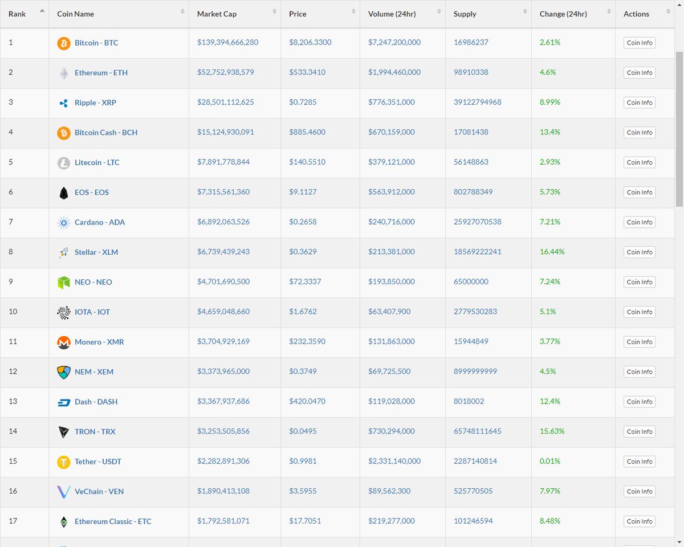
Task: Sort table by Market Cap column
Action: pyautogui.click(x=235, y=14)
